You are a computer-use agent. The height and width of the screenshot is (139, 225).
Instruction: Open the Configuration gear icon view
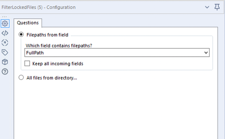tap(5, 23)
